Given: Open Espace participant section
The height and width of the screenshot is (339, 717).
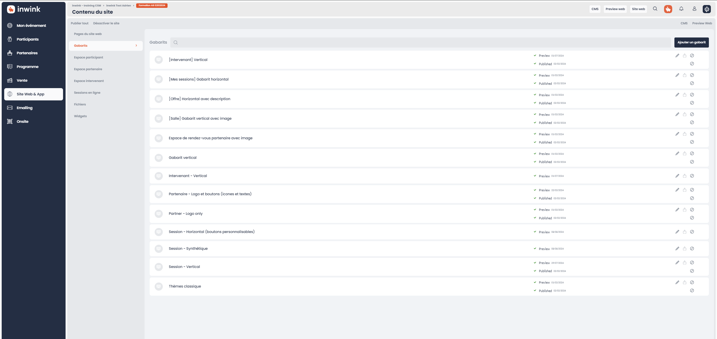Looking at the screenshot, I should pos(89,57).
